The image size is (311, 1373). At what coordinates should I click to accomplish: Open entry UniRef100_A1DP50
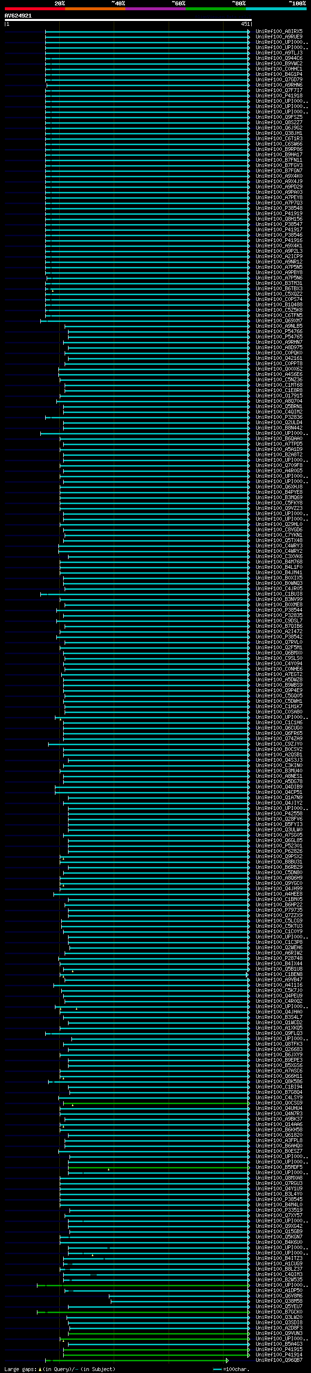pyautogui.click(x=279, y=1290)
